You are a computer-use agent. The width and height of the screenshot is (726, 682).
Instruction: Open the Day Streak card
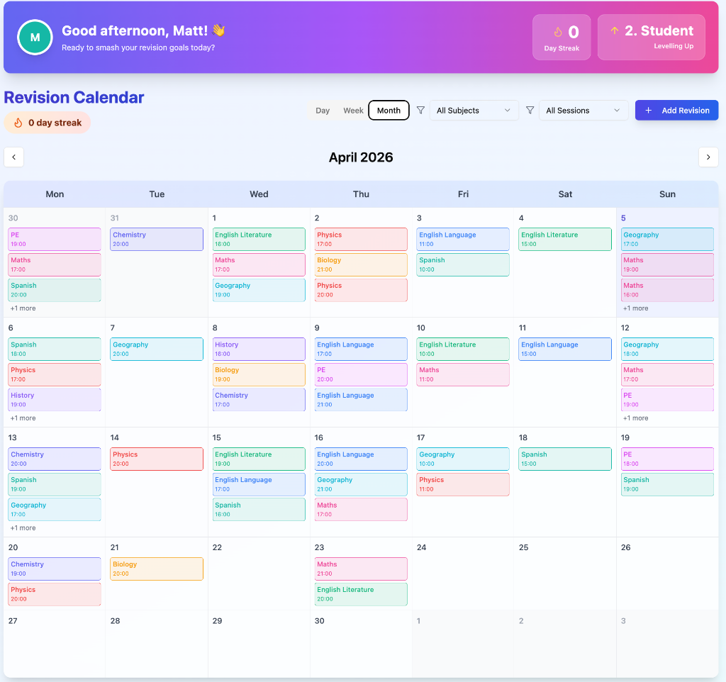click(x=562, y=37)
